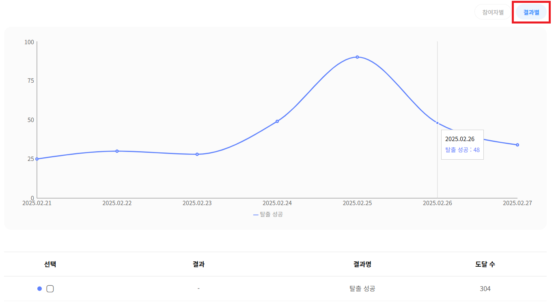Click the x-axis label 2025.02.27
This screenshot has height=304, width=554.
517,203
